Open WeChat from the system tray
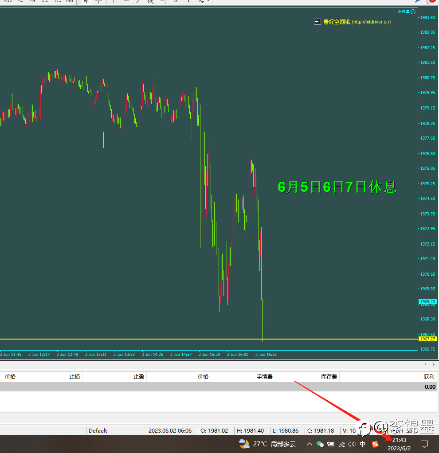 point(320,444)
